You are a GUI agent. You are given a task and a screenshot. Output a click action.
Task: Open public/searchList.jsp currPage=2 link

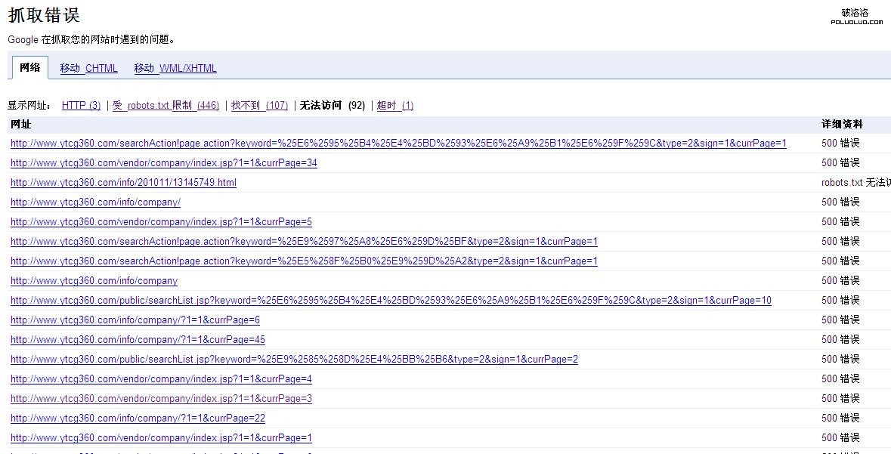click(294, 359)
